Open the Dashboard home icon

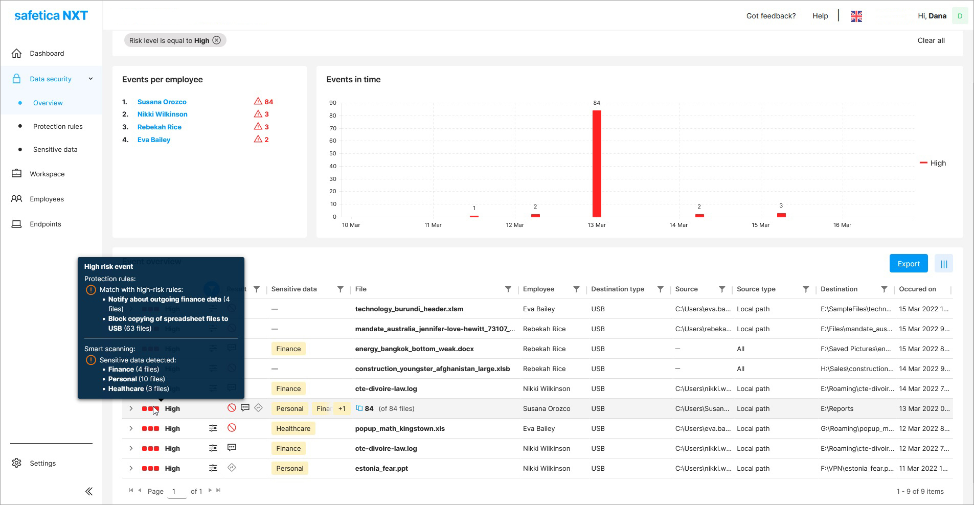16,53
